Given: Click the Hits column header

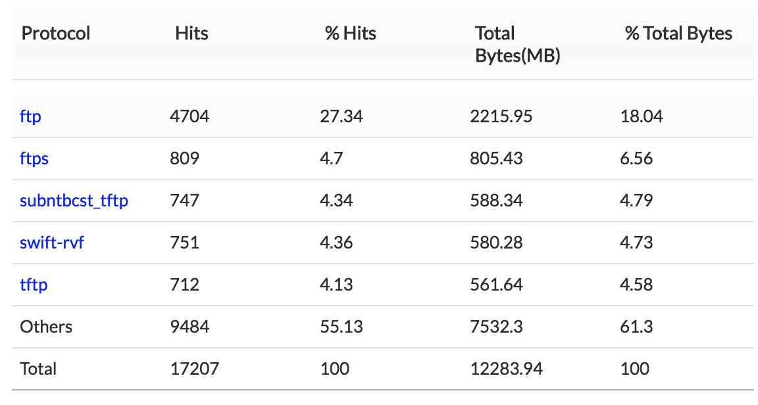Looking at the screenshot, I should point(191,34).
